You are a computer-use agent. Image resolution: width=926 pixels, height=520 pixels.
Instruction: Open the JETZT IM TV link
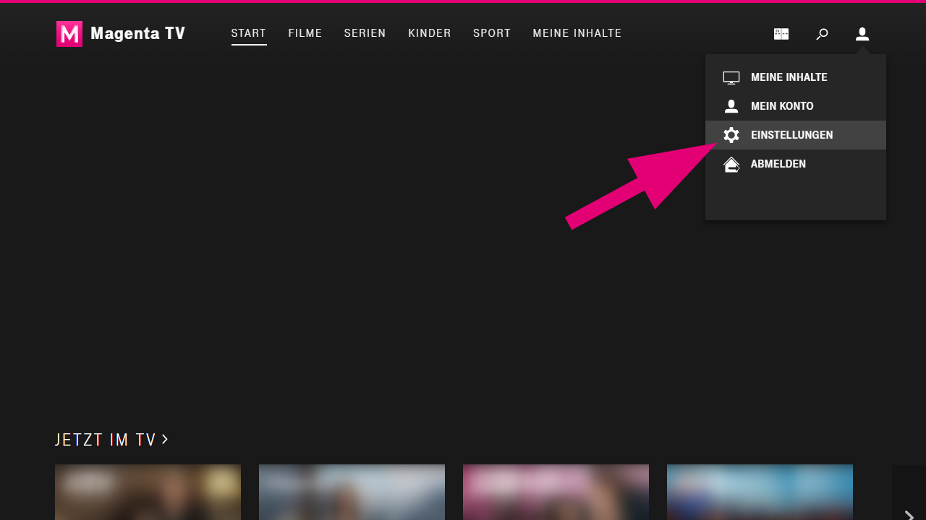click(x=106, y=439)
